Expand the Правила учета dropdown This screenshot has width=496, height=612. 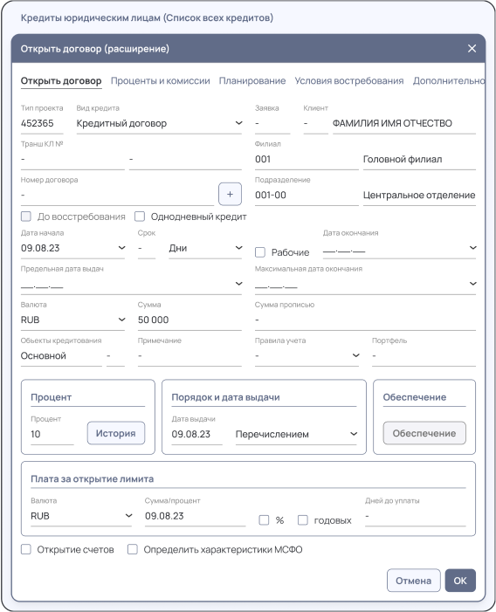point(307,355)
